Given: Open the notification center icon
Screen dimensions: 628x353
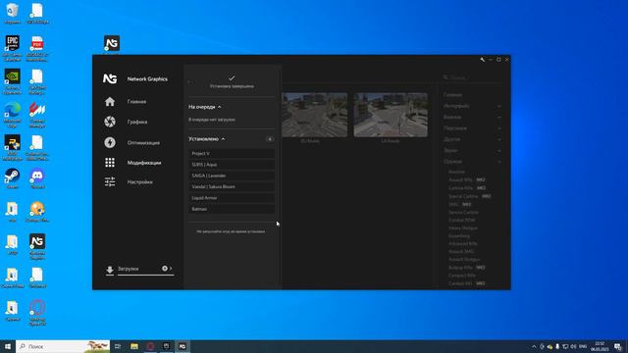Looking at the screenshot, I should tap(618, 346).
